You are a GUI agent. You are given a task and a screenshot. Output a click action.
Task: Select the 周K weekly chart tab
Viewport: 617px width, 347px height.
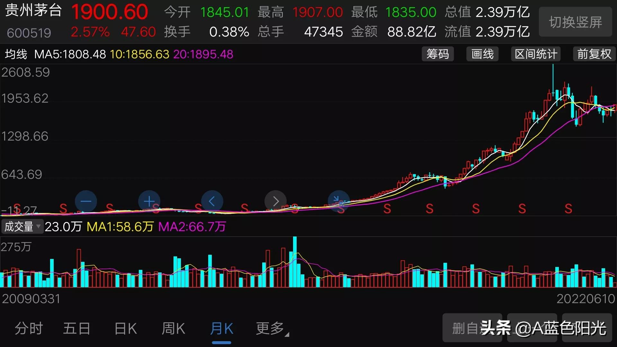tap(173, 328)
